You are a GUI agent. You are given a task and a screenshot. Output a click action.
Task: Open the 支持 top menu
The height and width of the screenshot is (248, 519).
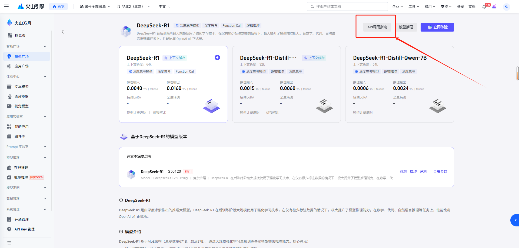pos(446,6)
